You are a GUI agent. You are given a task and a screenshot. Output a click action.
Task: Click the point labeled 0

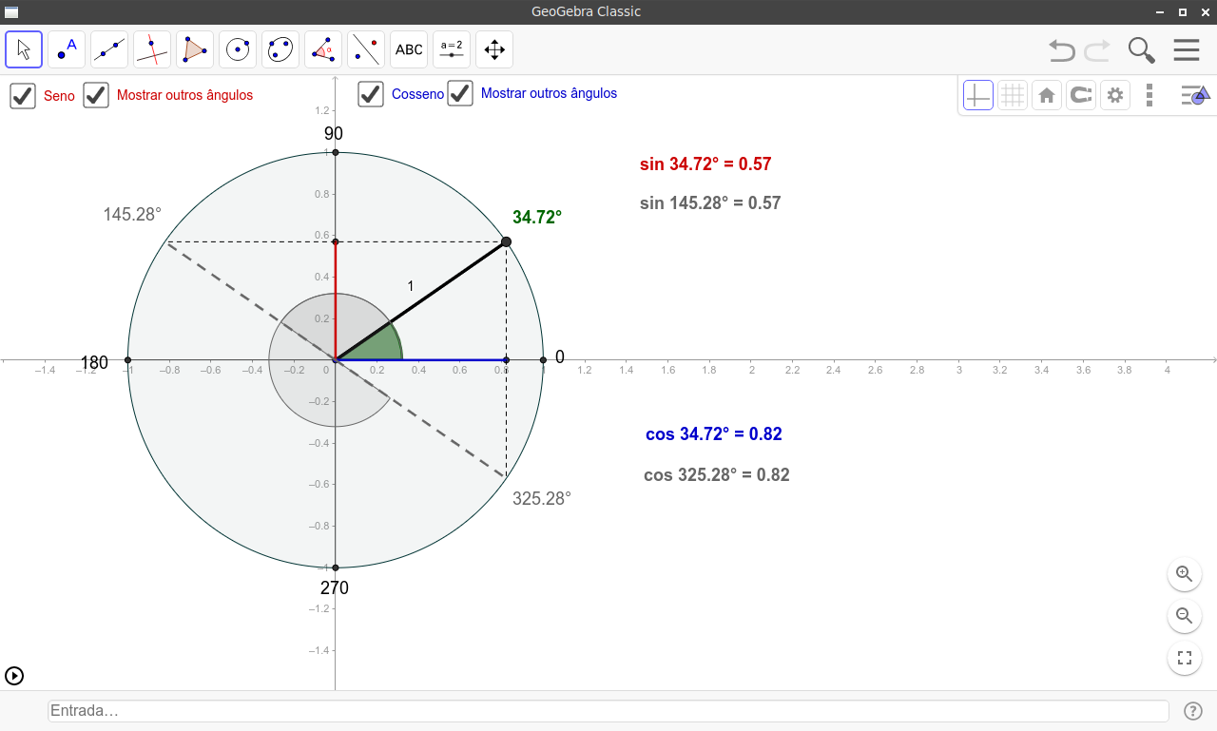click(543, 360)
